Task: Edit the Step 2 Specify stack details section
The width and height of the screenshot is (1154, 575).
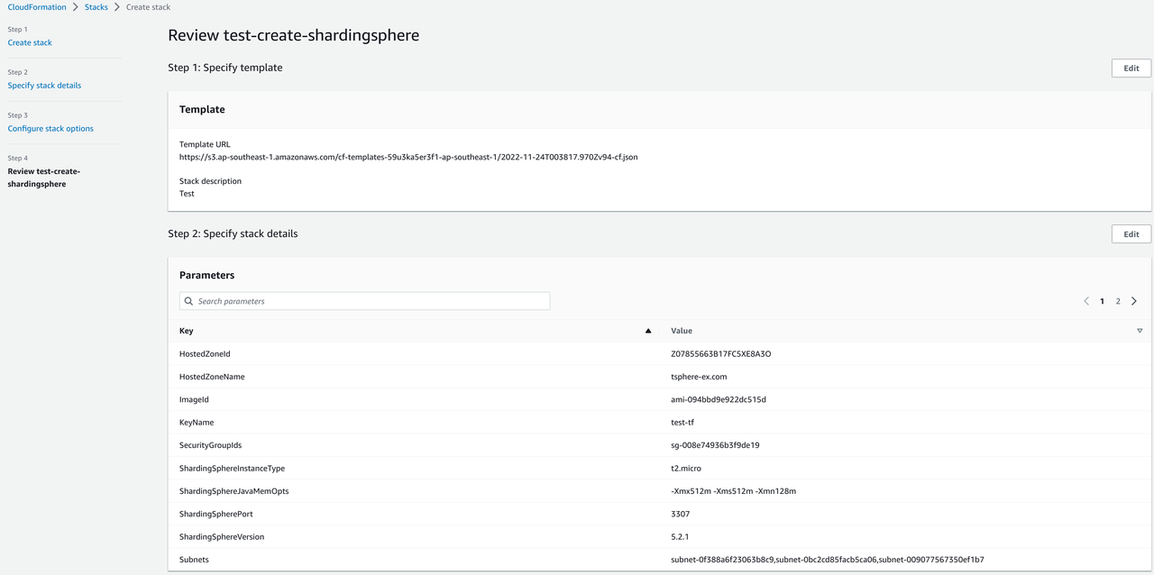Action: coord(1131,234)
